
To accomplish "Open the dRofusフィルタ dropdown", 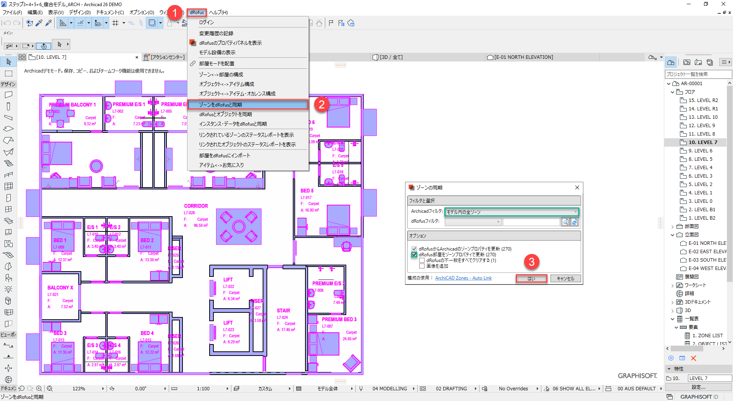I will pos(473,222).
